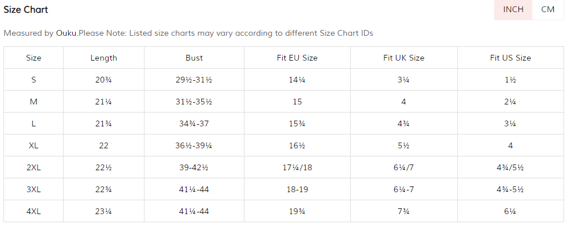Click the L row length 21¾ cell

click(103, 124)
